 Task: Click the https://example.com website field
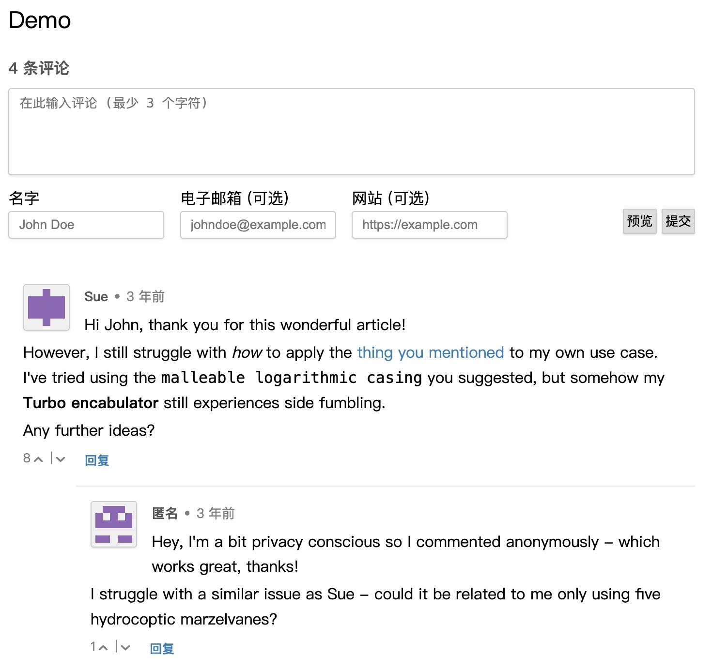(430, 225)
